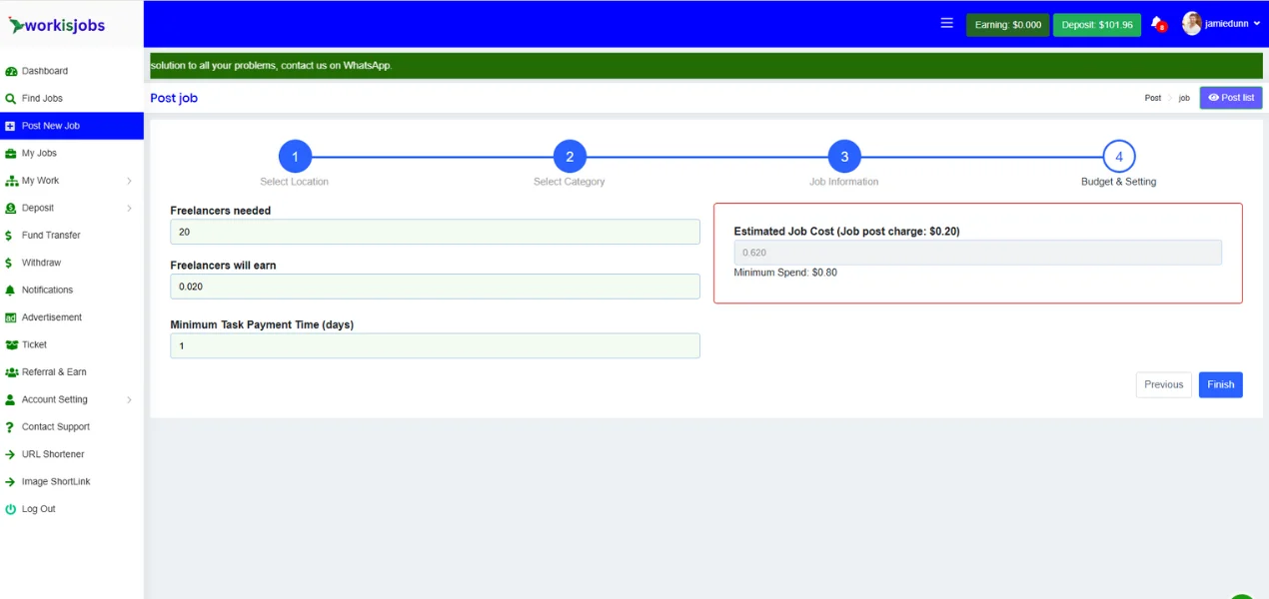Viewport: 1269px width, 599px height.
Task: Click the Previous button
Action: point(1163,384)
